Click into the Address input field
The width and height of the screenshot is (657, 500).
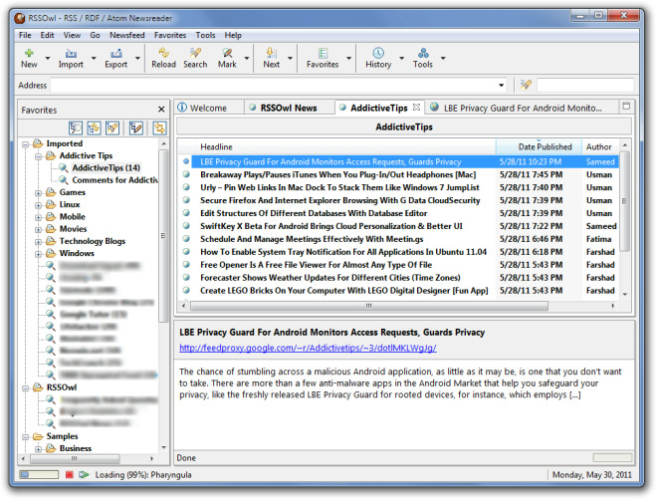[x=274, y=85]
